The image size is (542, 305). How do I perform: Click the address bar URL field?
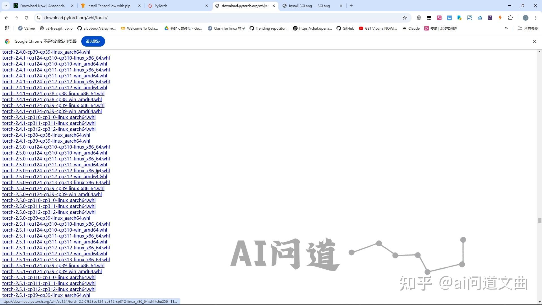[x=198, y=18]
